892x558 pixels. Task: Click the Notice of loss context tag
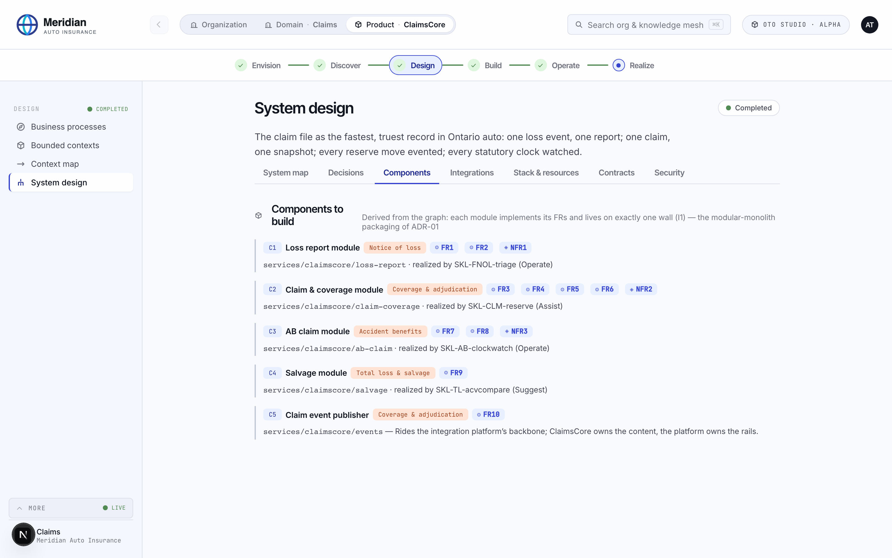[395, 248]
